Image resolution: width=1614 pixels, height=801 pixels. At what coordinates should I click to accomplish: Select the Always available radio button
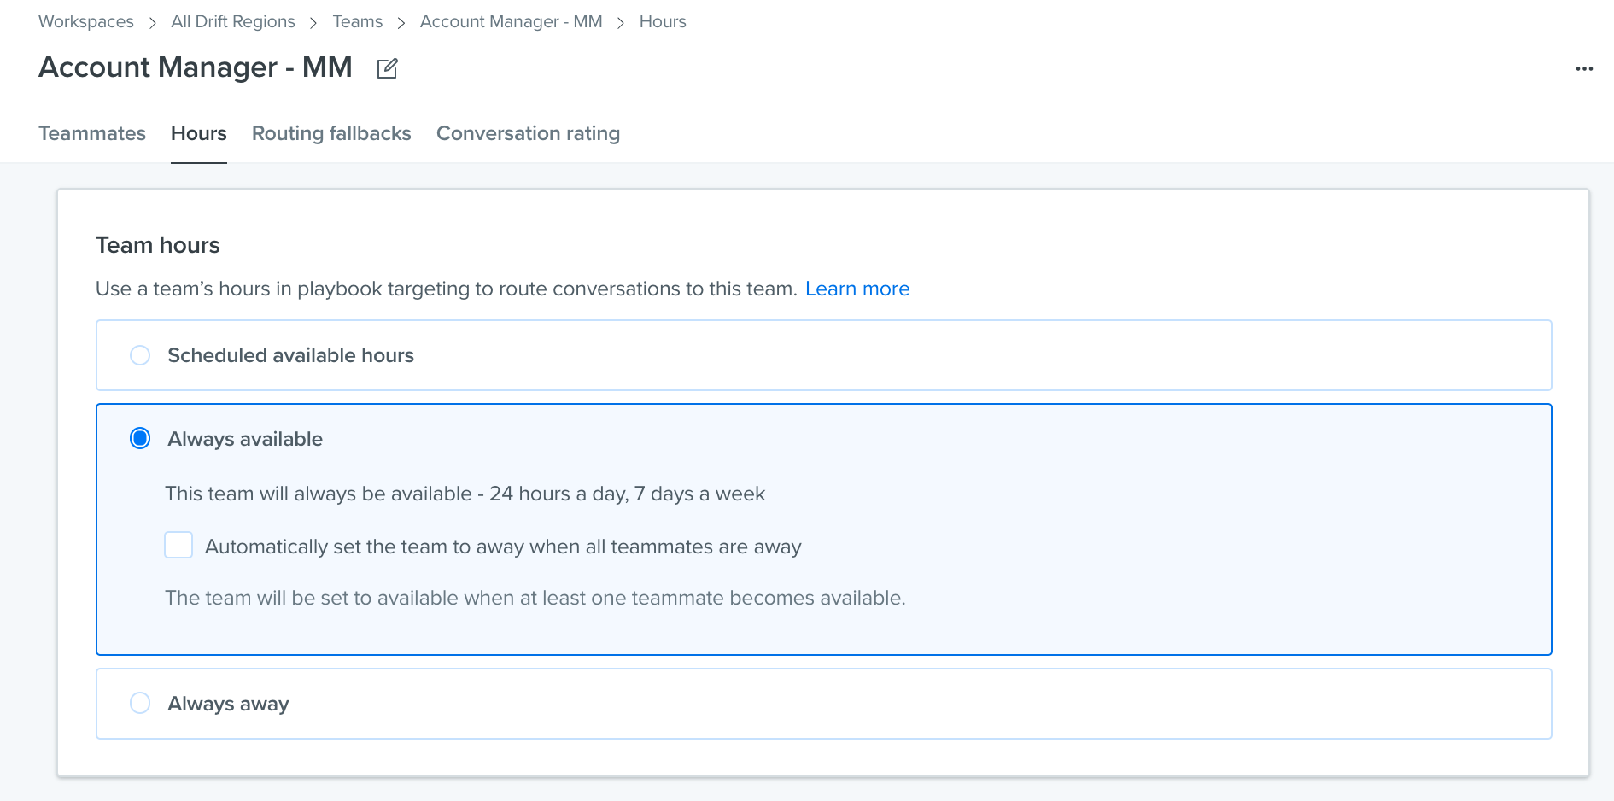140,439
